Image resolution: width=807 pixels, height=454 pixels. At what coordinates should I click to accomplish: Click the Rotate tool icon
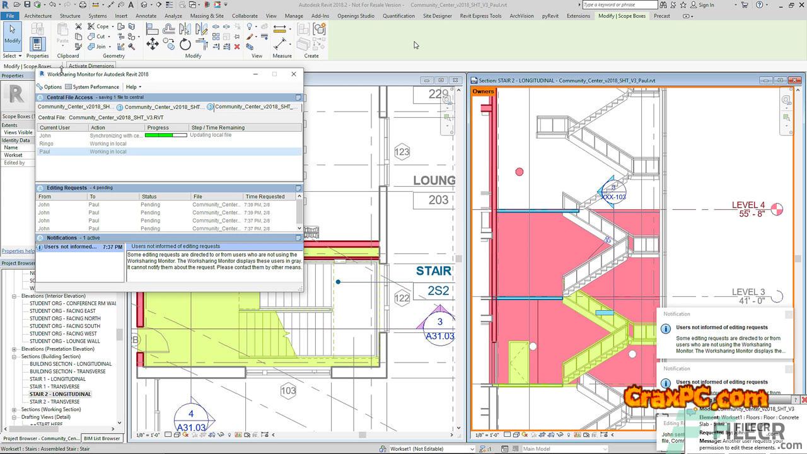pos(185,44)
